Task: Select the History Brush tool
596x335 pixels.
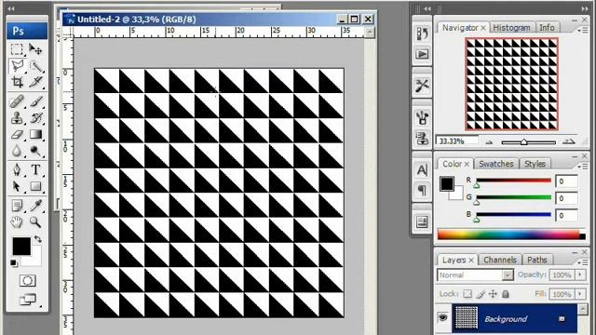Action: (x=35, y=118)
